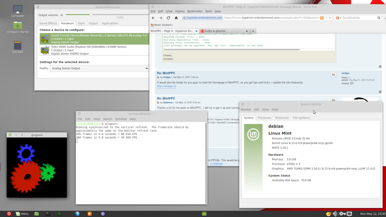Launch System Monitor from the panel
Viewport: 386px width, 217px height.
point(60,214)
